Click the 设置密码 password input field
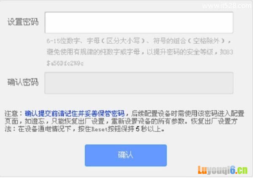The image size is (253, 178). [x=139, y=23]
